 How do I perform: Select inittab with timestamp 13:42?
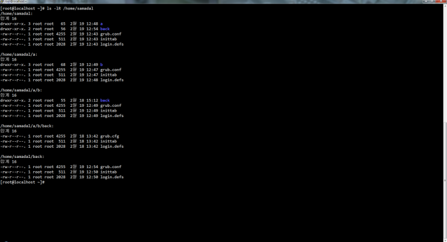point(108,142)
